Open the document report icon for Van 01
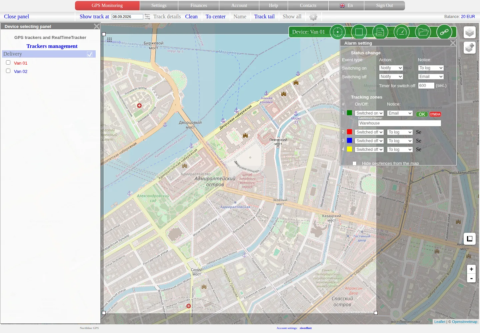Image resolution: width=480 pixels, height=333 pixels. coord(380,32)
